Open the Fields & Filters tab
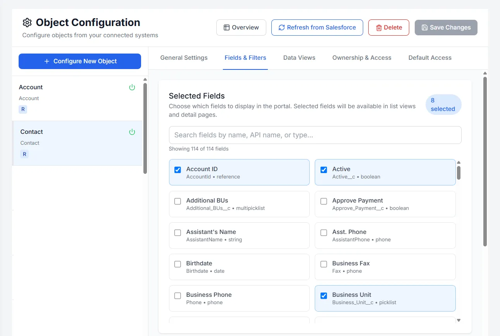500x336 pixels. coord(245,58)
